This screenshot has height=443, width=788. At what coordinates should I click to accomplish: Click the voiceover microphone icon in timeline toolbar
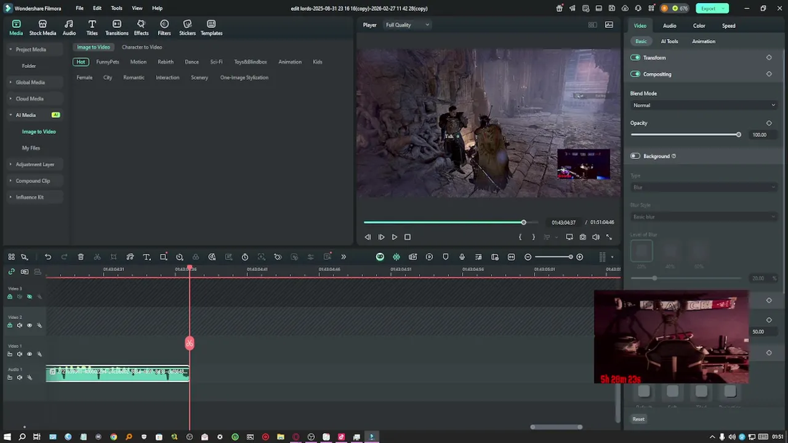click(462, 257)
